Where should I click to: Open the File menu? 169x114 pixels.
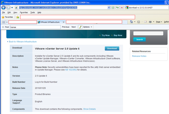[3, 13]
